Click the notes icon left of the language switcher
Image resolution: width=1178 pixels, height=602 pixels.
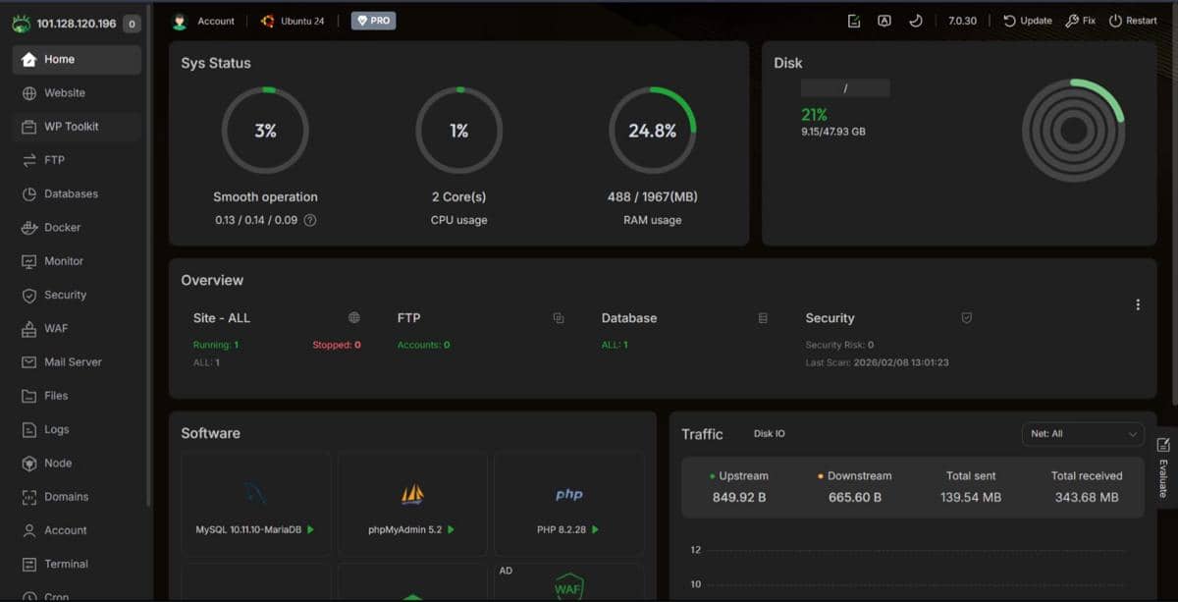(852, 20)
